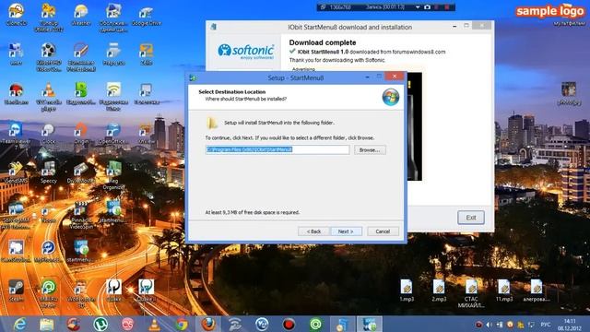Open File Explorer from the taskbar
Image resolution: width=590 pixels, height=332 pixels.
[x=47, y=324]
